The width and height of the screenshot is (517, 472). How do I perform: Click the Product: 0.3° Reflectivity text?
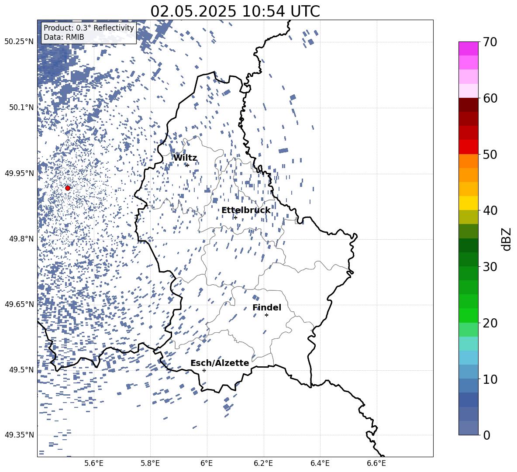point(89,28)
